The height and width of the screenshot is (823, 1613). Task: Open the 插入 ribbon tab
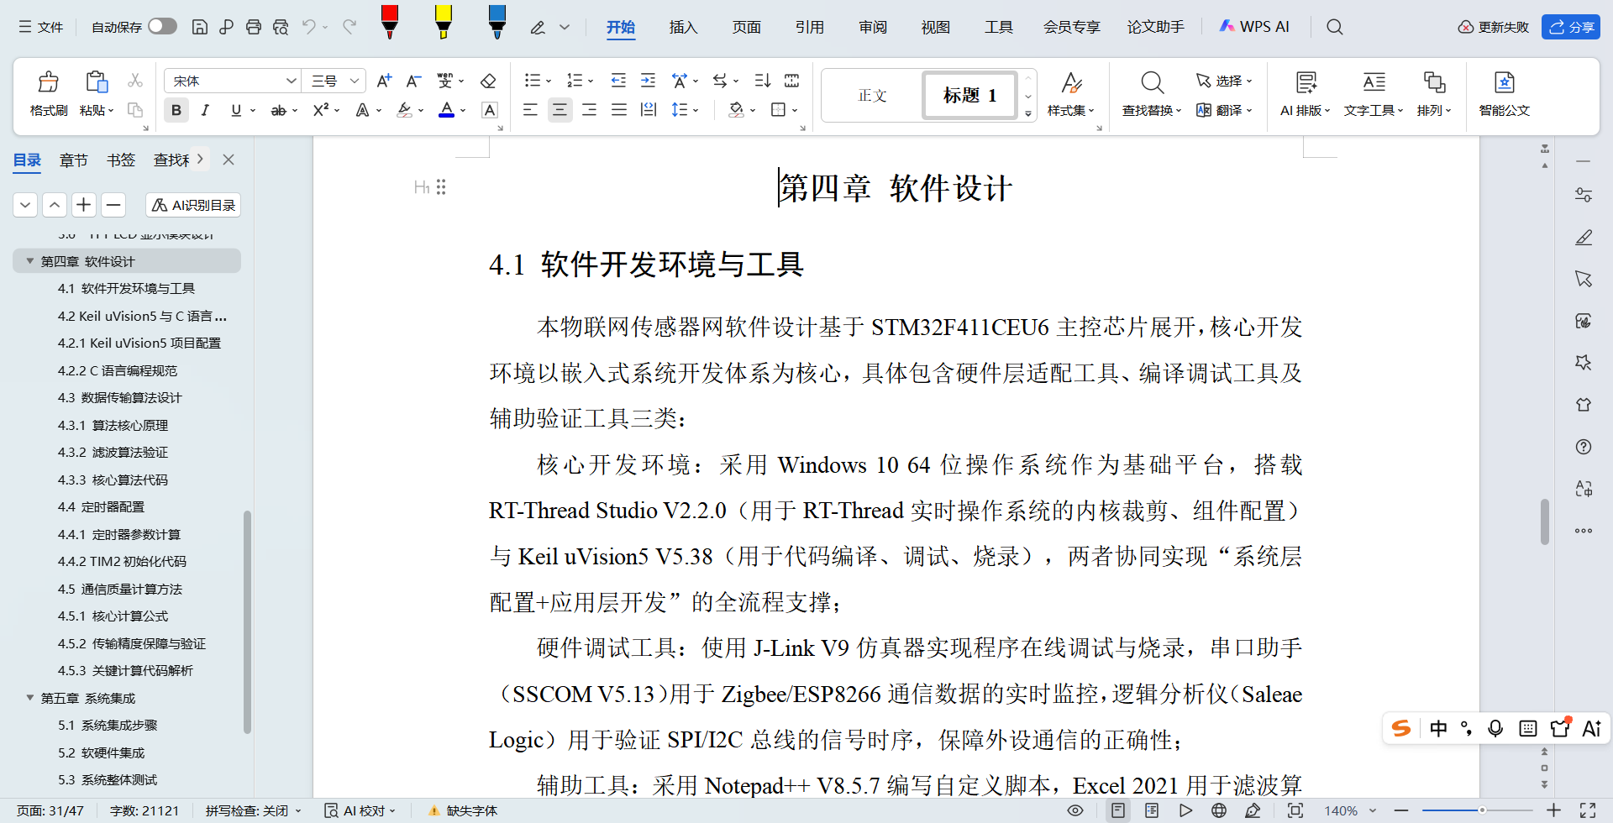683,27
